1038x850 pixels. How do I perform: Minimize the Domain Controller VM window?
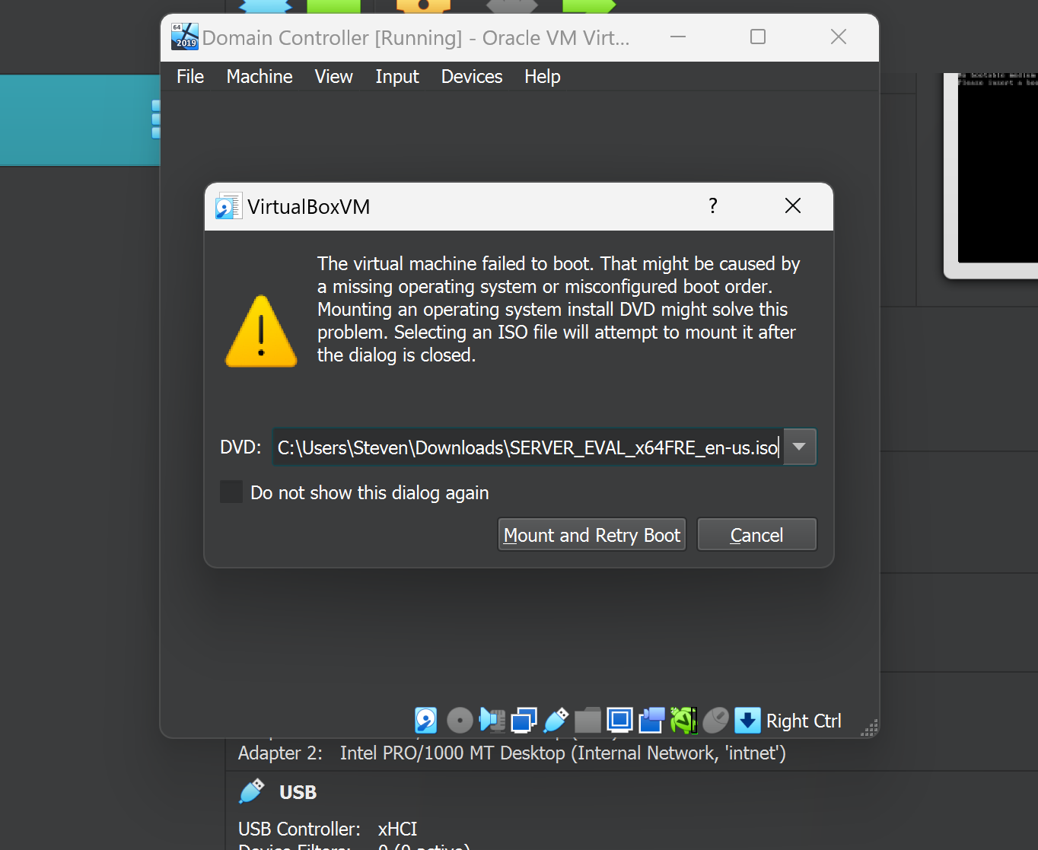tap(678, 37)
